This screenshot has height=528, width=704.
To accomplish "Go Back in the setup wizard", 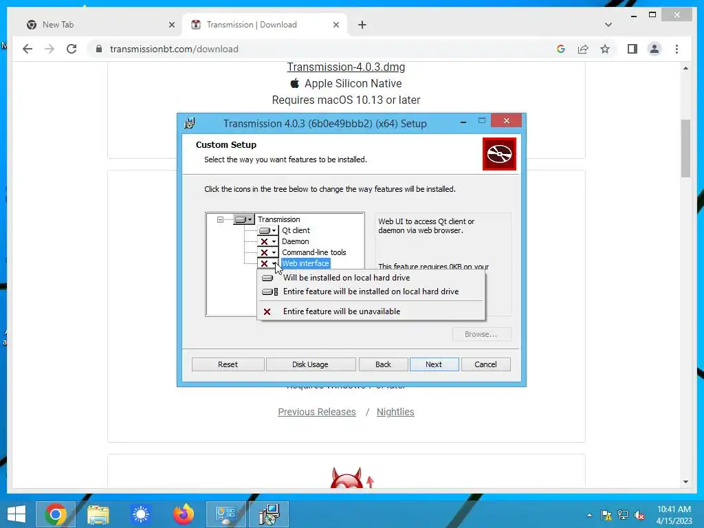I will [383, 364].
